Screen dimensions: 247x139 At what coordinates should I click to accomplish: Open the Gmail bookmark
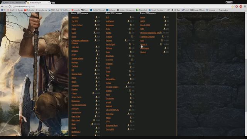(10, 10)
